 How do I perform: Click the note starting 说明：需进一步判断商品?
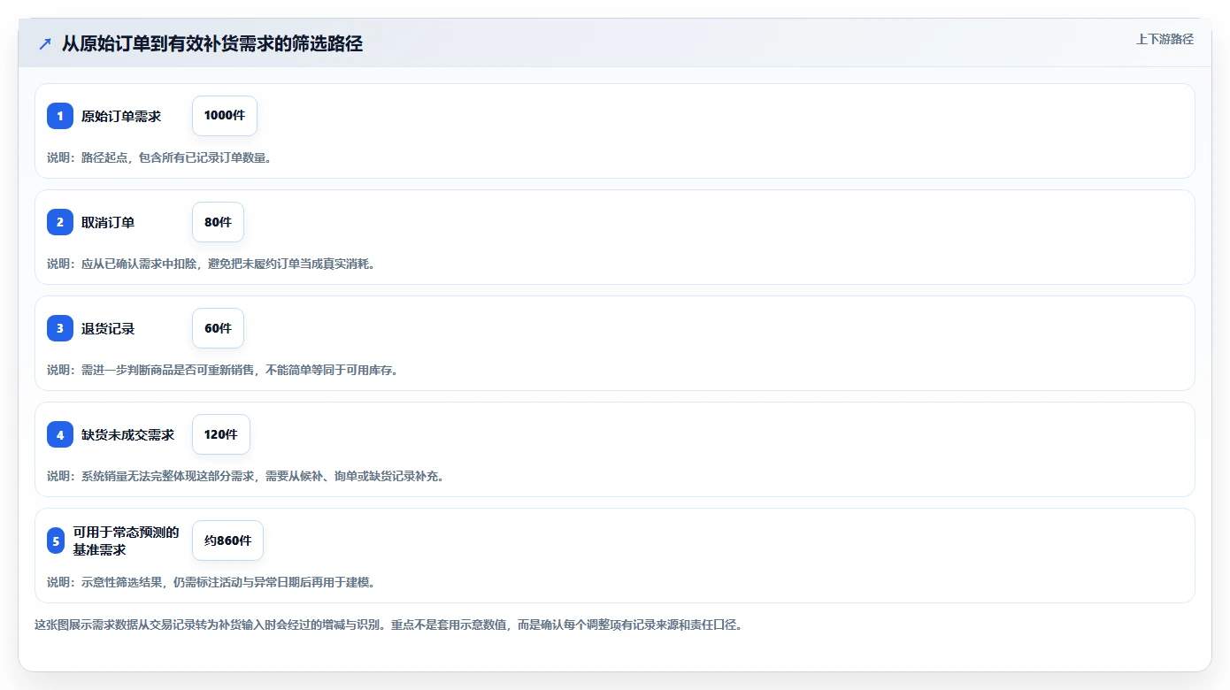pos(222,370)
